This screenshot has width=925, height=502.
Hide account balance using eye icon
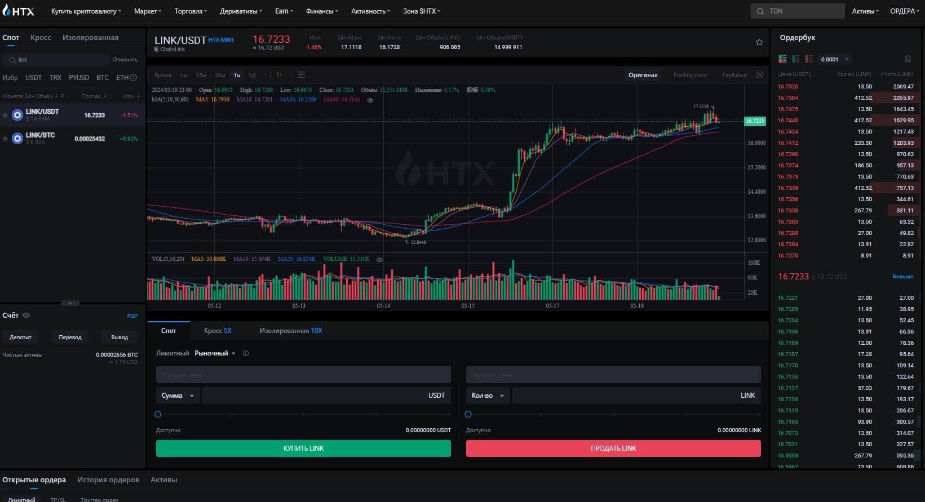tap(26, 316)
